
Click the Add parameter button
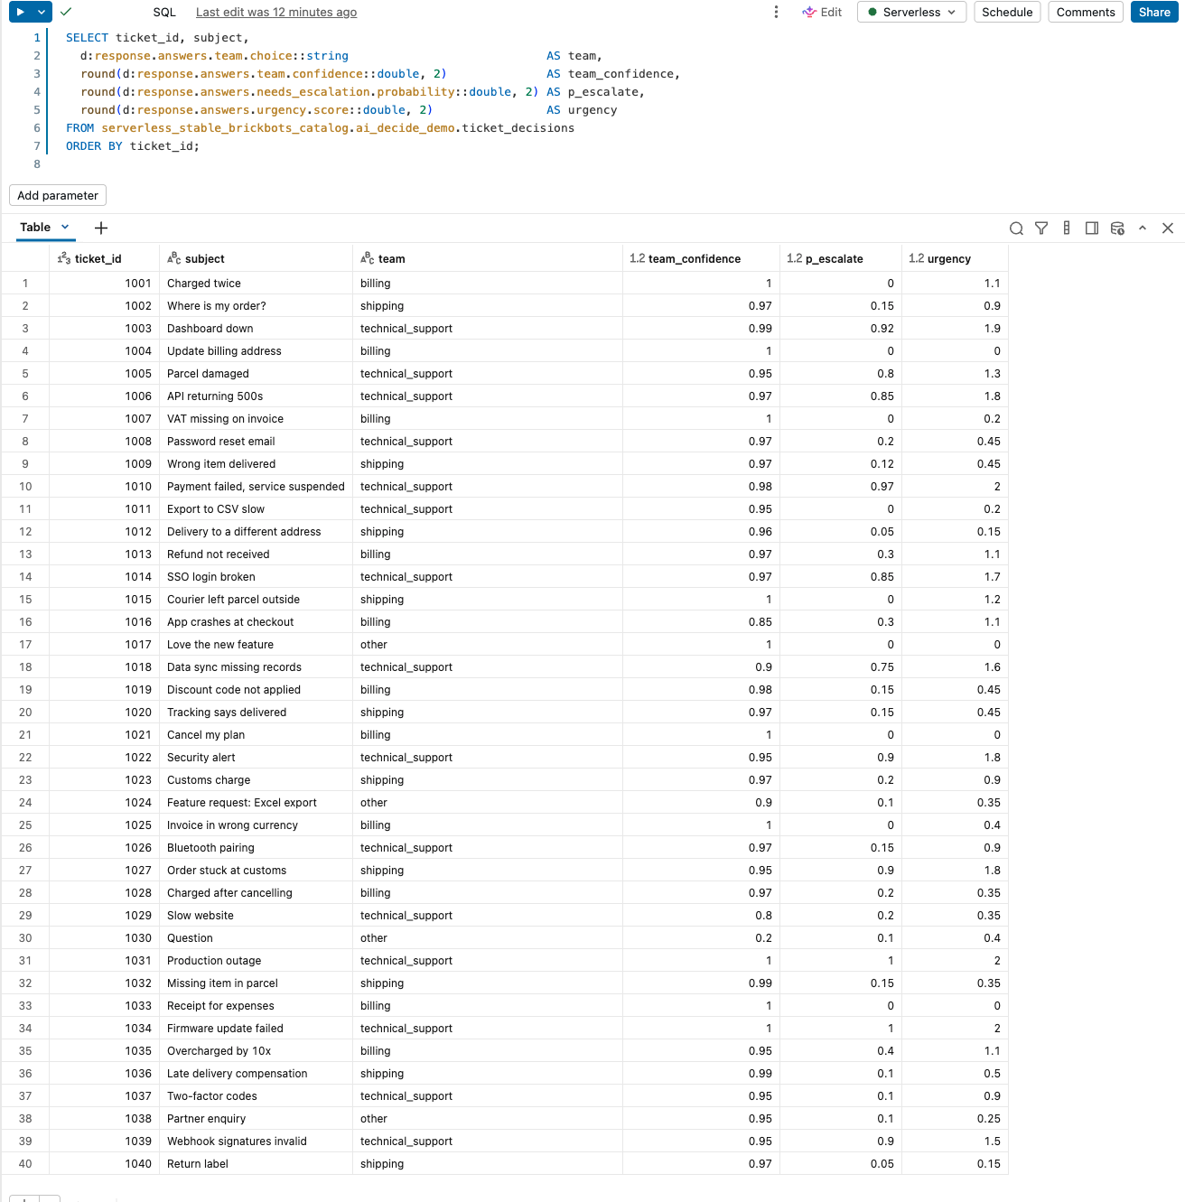(58, 195)
